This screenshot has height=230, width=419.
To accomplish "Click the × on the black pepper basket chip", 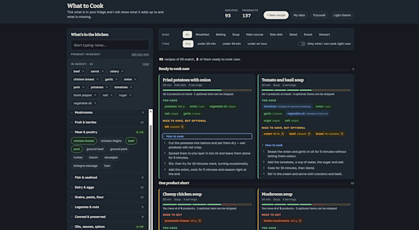I will (x=95, y=95).
